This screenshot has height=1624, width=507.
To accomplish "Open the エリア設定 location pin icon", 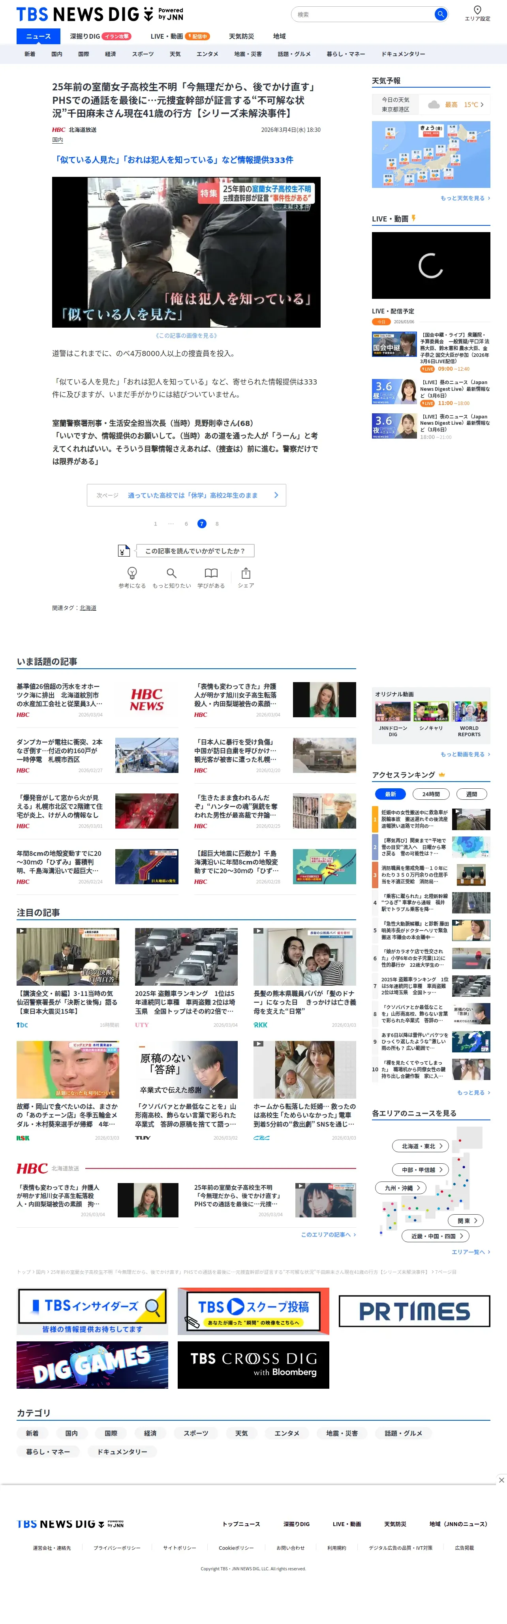I will point(477,9).
